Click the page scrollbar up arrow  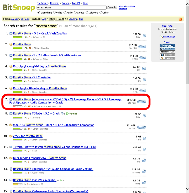[x=187, y=4]
